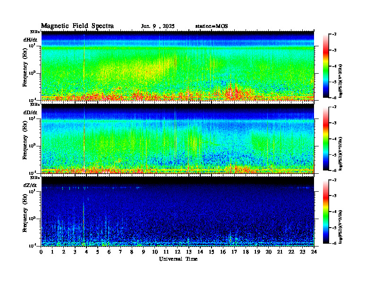Click the 10^-1 frequency tick of dZ/dt panel
This screenshot has width=374, height=289.
[x=33, y=246]
